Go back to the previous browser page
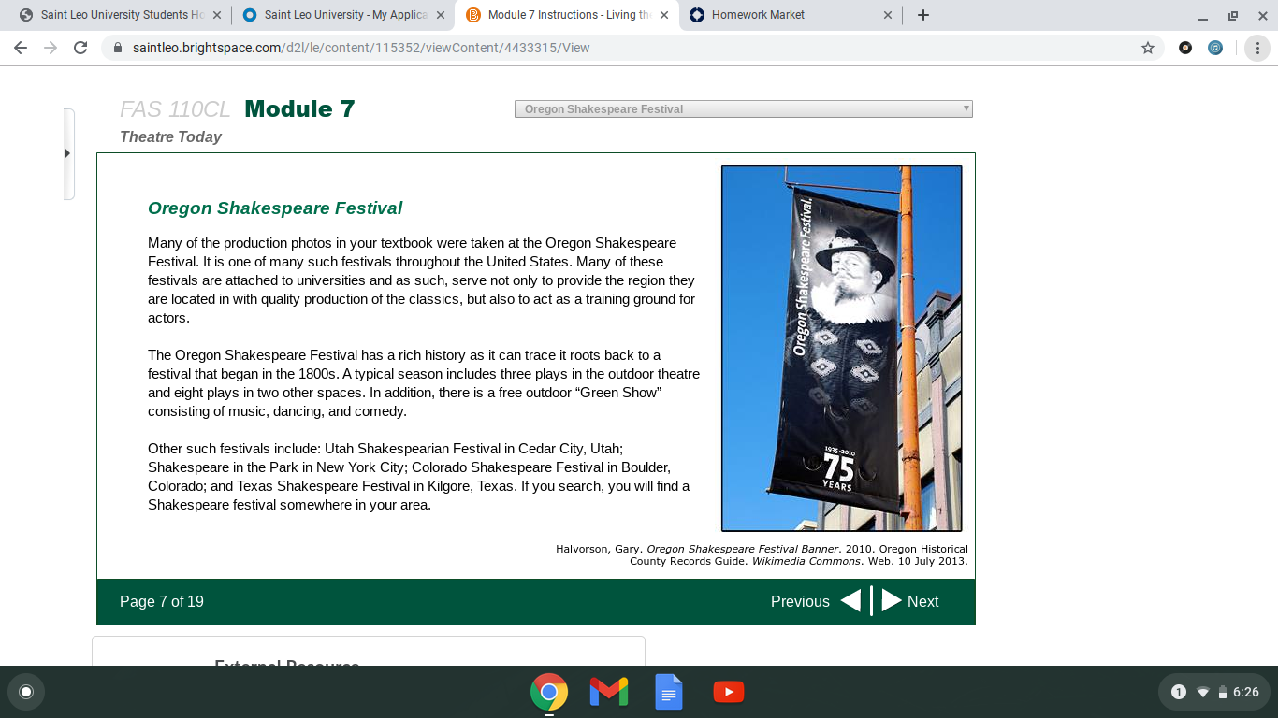Viewport: 1278px width, 718px height. 21,48
